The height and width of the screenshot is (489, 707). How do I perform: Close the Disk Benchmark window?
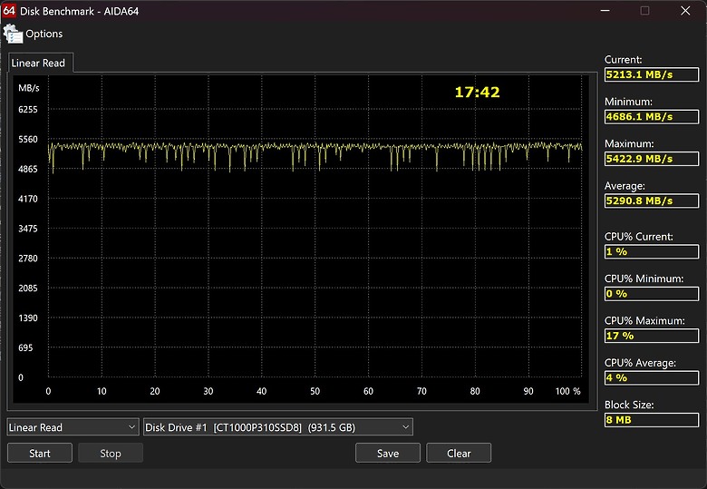tap(685, 11)
